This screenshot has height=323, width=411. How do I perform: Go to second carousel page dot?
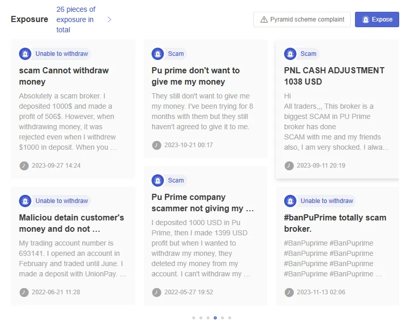coord(201,318)
